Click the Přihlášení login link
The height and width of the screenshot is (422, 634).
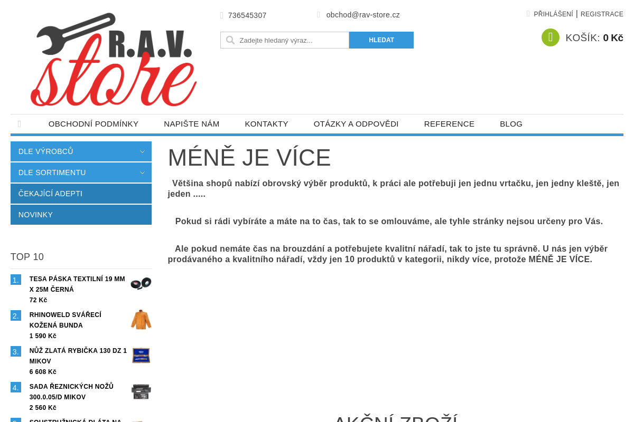553,14
